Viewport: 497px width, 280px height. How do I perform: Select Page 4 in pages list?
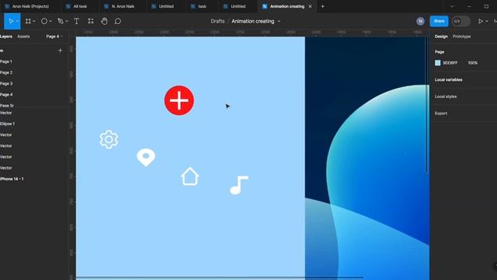(6, 95)
